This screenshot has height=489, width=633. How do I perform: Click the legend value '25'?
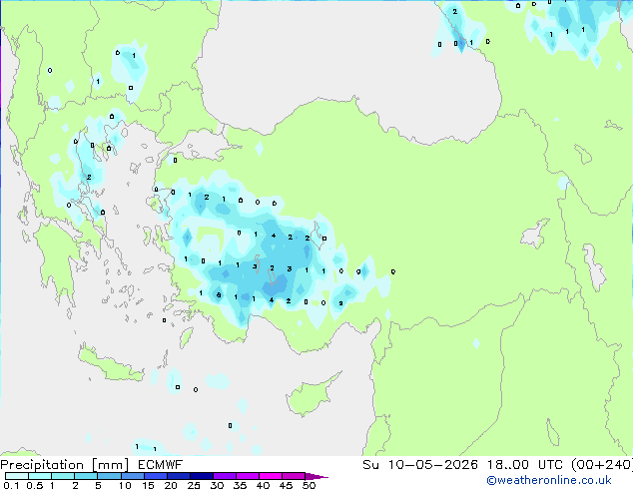pyautogui.click(x=194, y=485)
